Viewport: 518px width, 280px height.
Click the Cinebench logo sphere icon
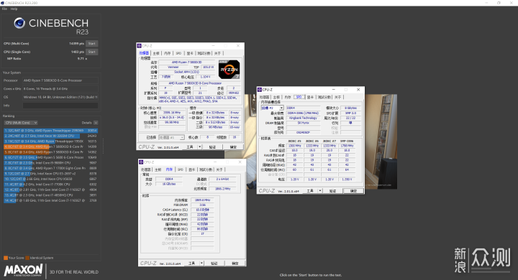pyautogui.click(x=19, y=23)
